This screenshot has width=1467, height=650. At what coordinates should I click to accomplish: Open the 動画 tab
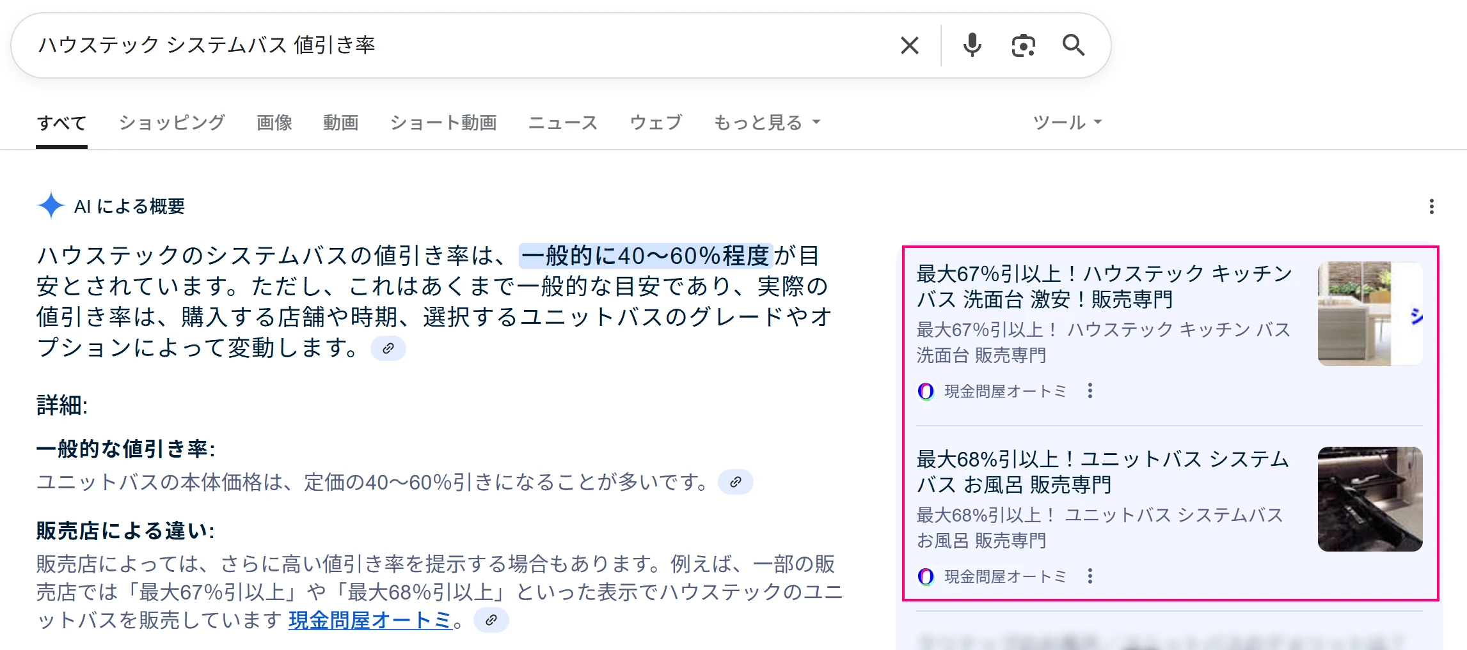341,123
